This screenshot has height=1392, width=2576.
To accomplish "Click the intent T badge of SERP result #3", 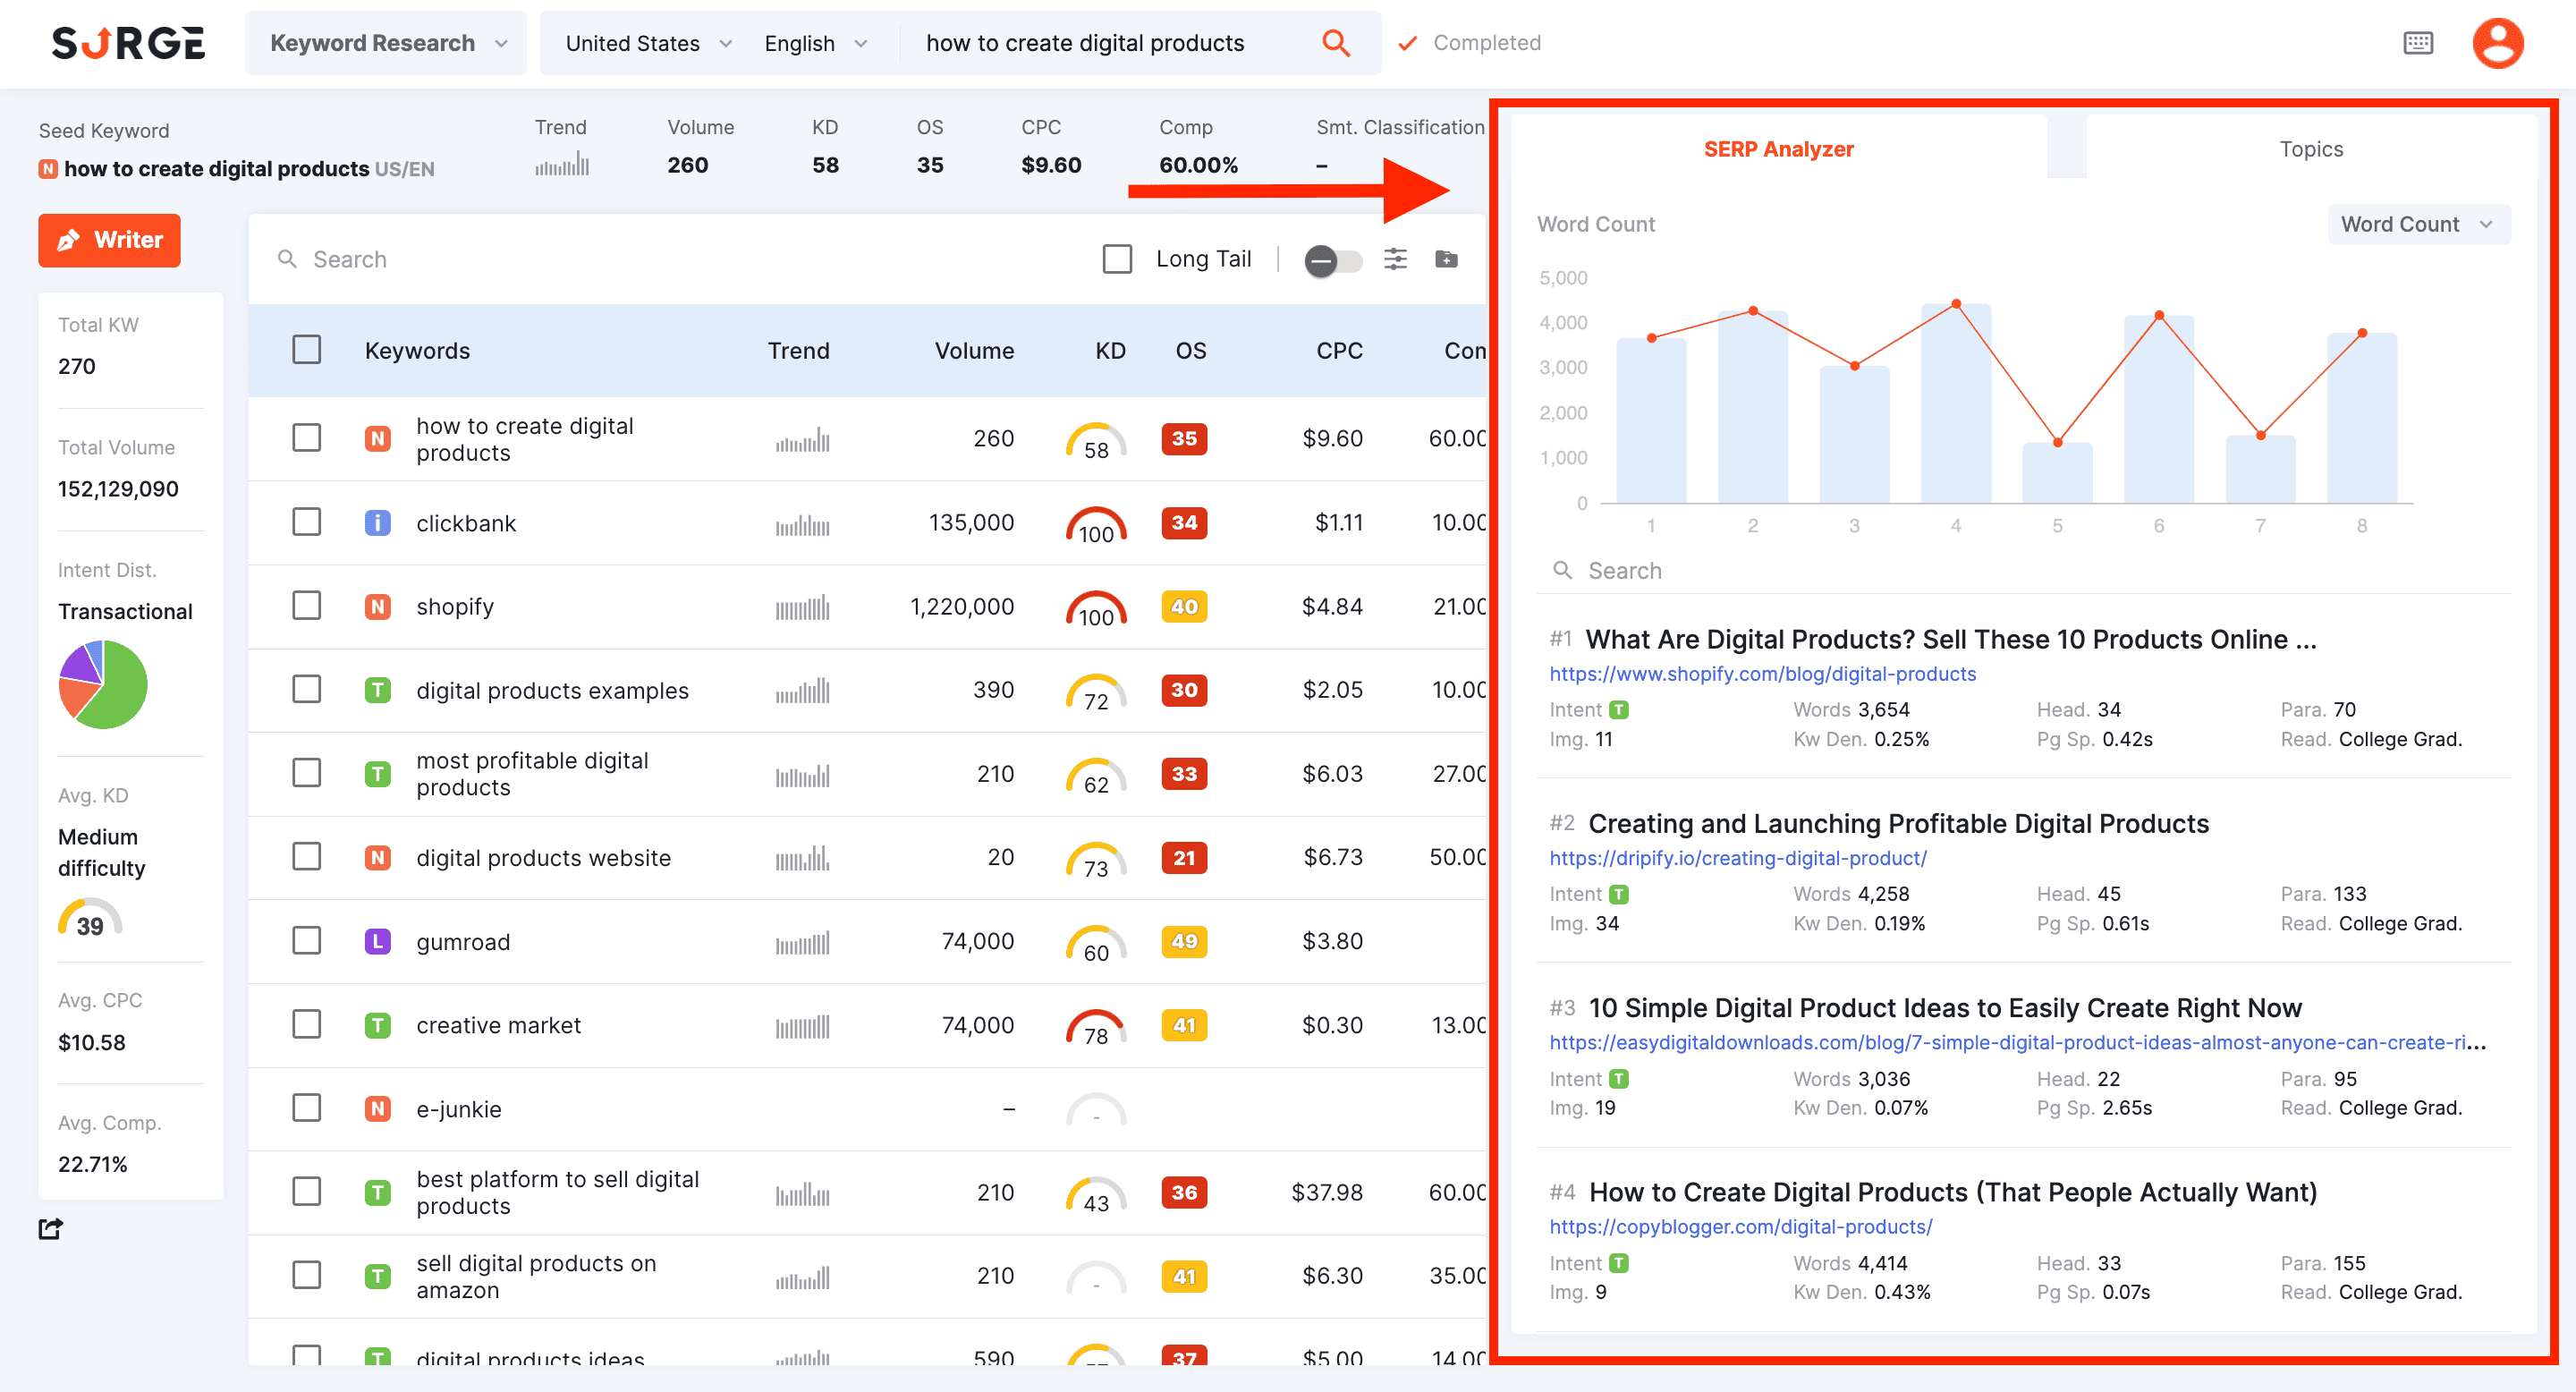I will (x=1619, y=1078).
